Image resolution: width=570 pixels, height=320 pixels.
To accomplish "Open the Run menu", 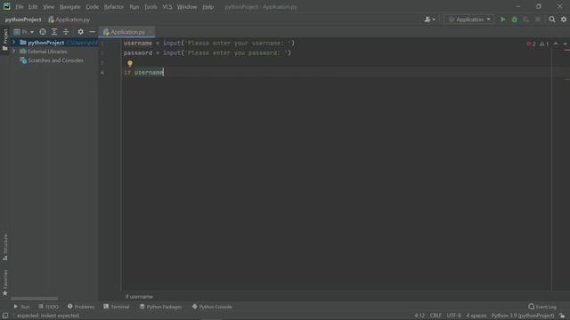I will pos(134,7).
